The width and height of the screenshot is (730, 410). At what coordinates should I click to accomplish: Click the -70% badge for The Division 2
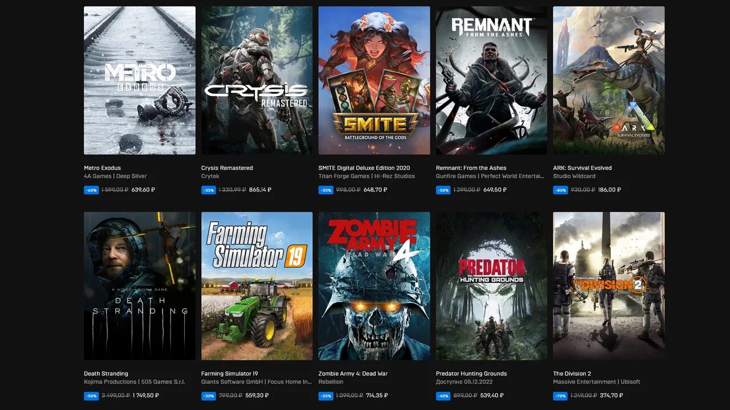pos(561,395)
